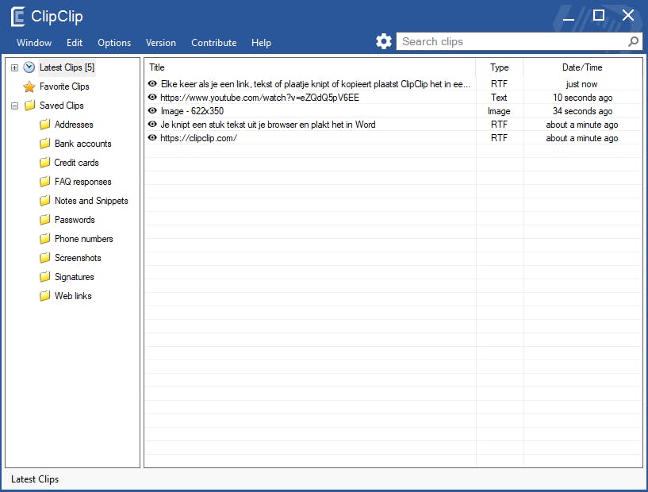This screenshot has height=492, width=648.
Task: Open the FAQ responses folder label
Action: (82, 182)
